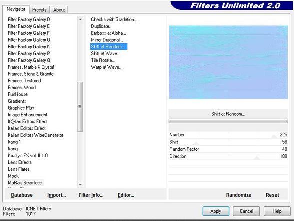The height and width of the screenshot is (221, 294).
Task: Open the Import dialog
Action: tap(56, 195)
